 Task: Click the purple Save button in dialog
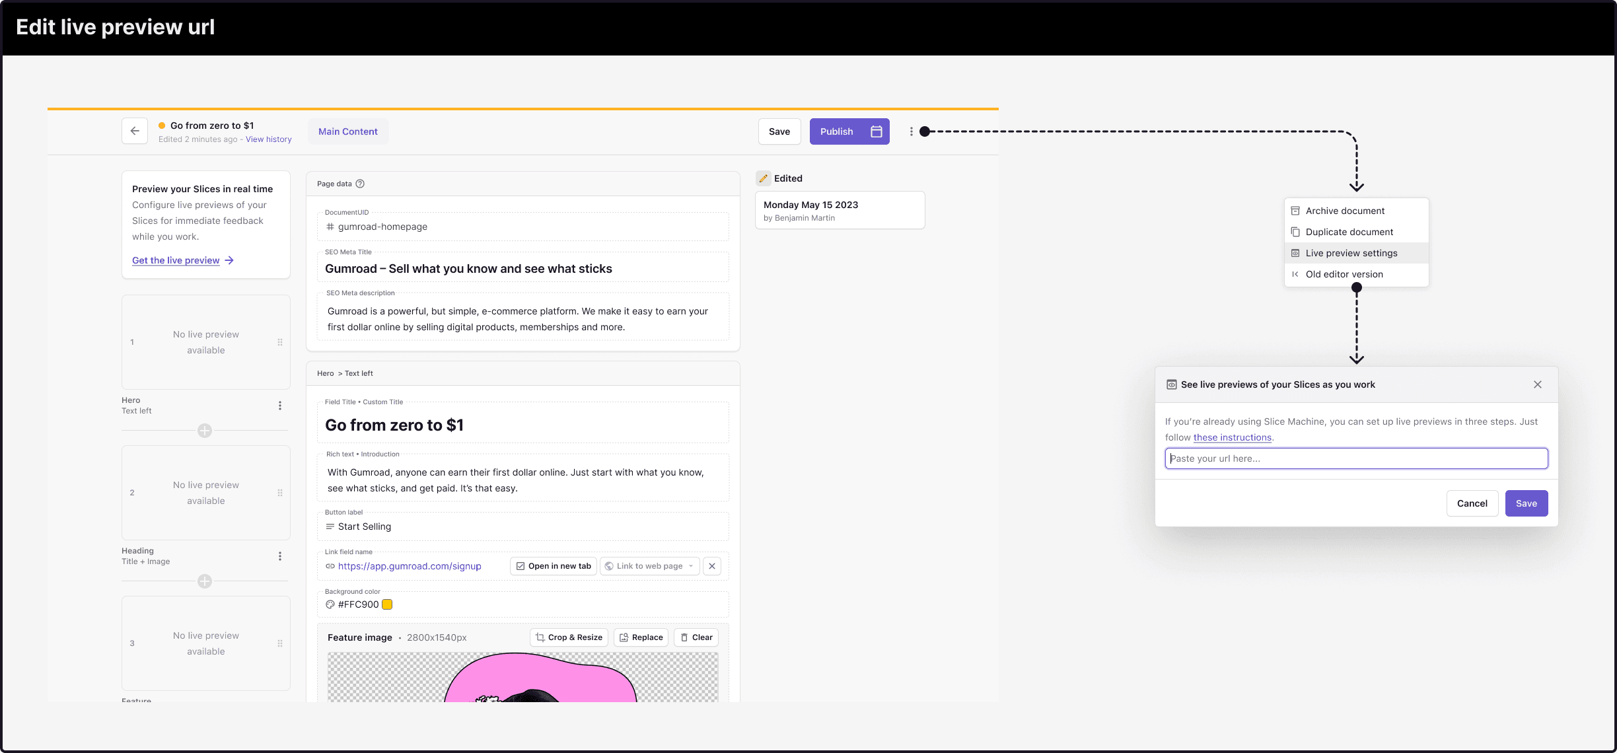tap(1527, 503)
